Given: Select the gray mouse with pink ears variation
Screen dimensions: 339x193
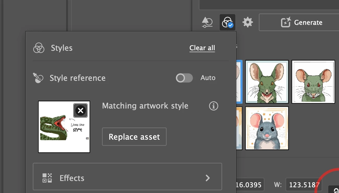Looking at the screenshot, I should pos(267,128).
